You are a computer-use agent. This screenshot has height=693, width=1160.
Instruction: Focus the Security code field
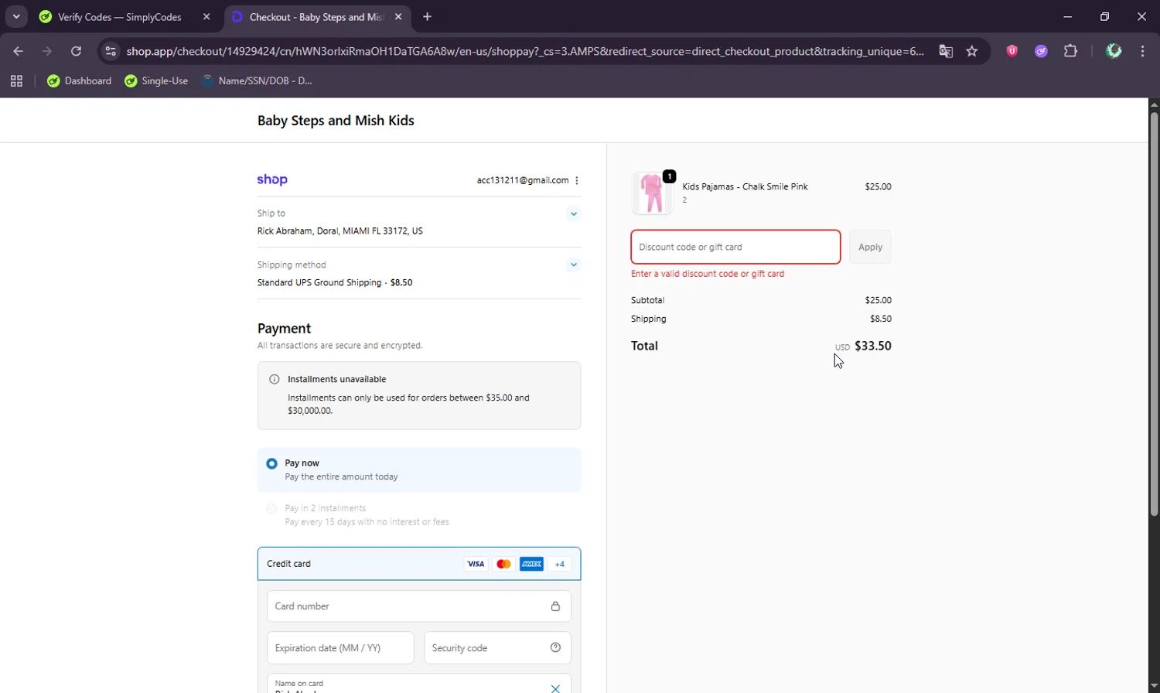tap(497, 648)
